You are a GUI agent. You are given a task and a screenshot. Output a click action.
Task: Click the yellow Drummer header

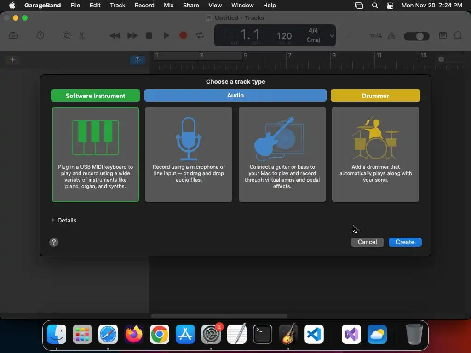pos(375,96)
